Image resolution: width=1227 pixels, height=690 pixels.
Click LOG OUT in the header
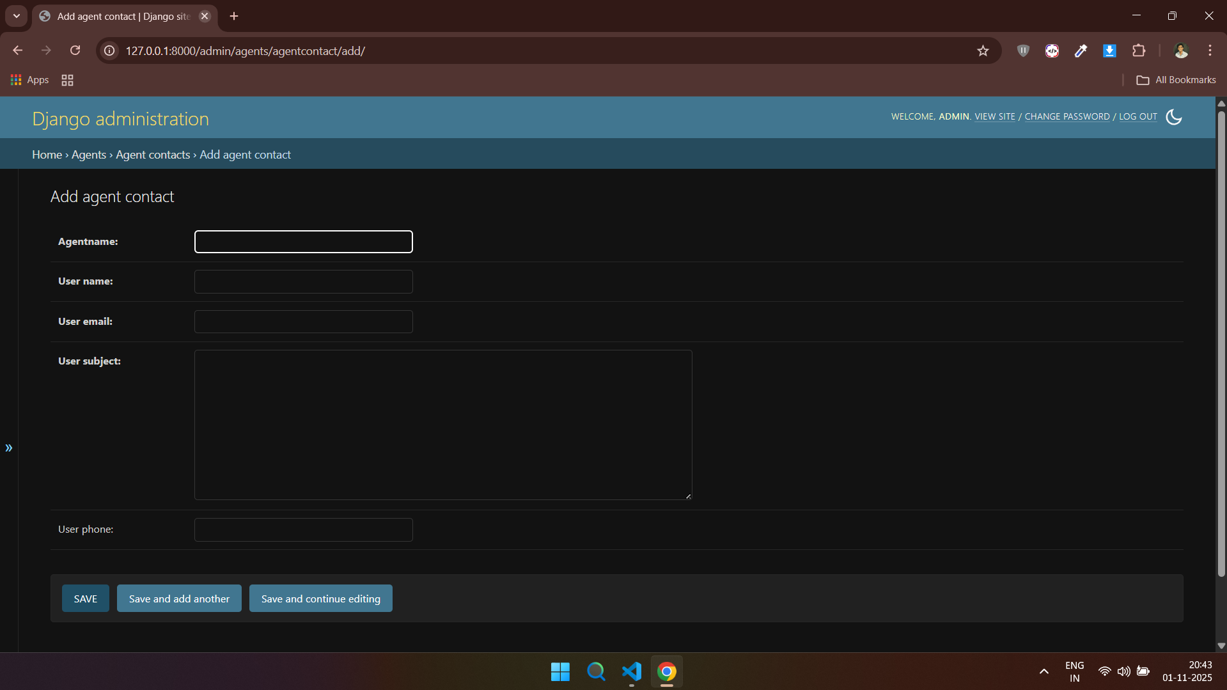(x=1138, y=116)
